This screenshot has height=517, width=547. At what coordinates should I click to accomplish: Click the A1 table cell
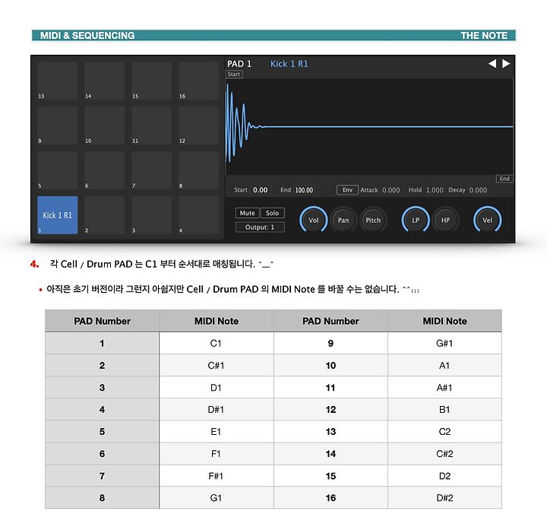[x=444, y=366]
